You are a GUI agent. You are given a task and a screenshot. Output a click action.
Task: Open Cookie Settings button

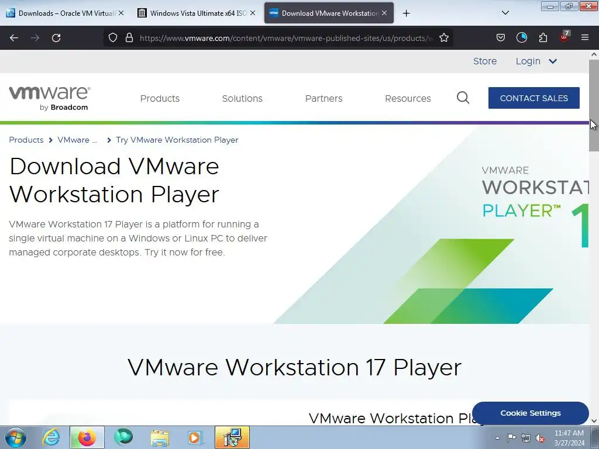pos(530,413)
